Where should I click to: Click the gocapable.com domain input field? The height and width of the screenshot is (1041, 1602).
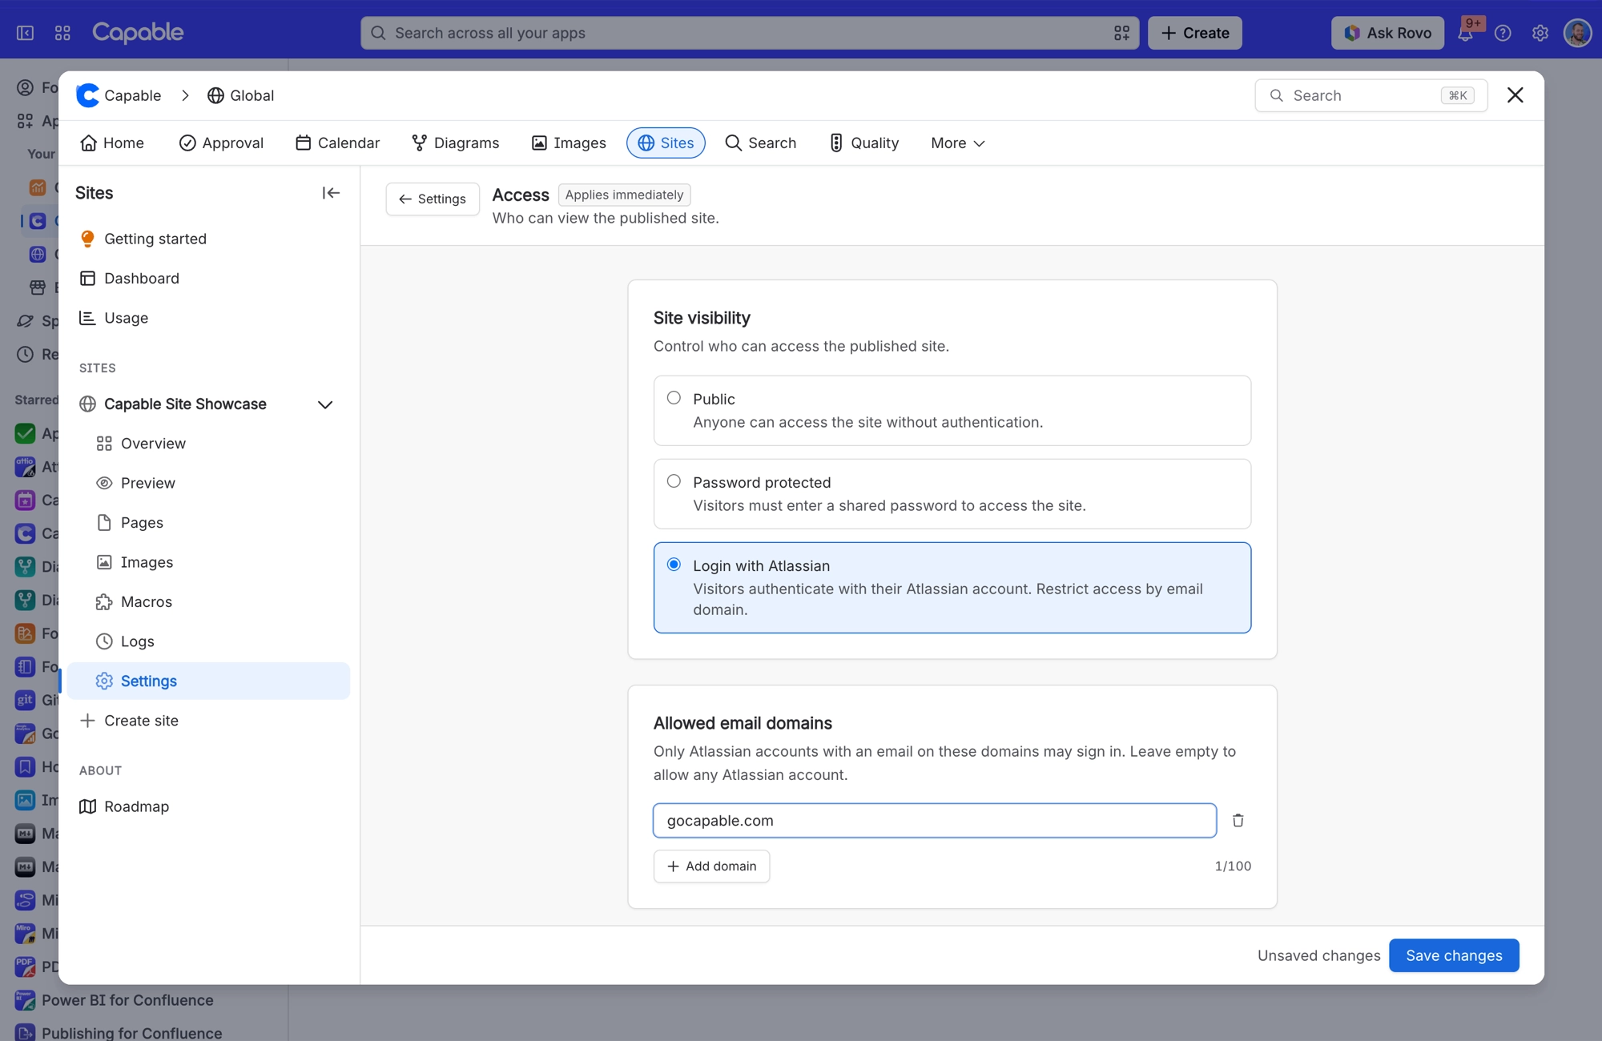coord(934,821)
